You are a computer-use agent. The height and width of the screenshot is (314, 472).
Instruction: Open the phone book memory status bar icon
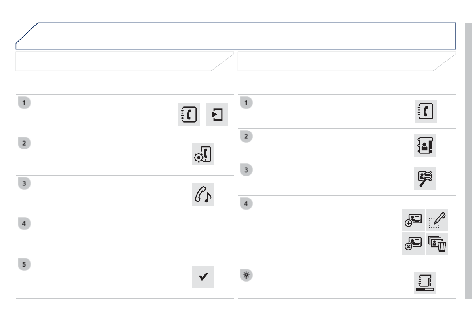point(425,283)
